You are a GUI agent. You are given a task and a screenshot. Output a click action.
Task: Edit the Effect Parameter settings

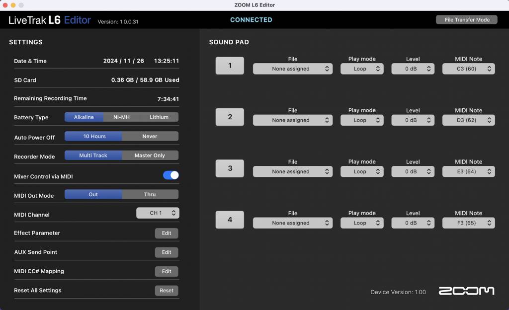click(x=167, y=233)
